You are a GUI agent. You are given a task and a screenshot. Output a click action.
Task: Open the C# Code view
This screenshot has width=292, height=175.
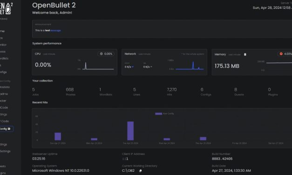coord(5,121)
